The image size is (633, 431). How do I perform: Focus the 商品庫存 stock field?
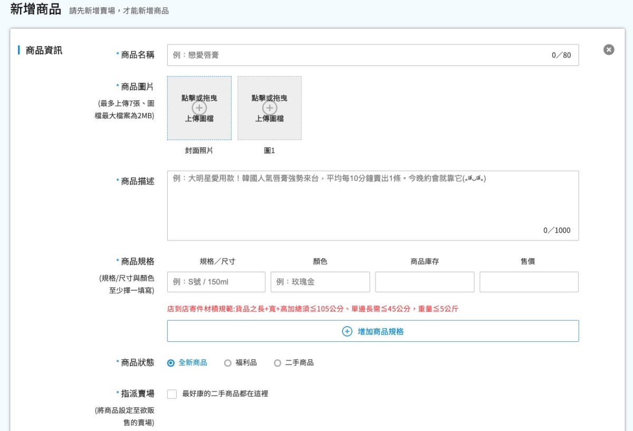(425, 282)
